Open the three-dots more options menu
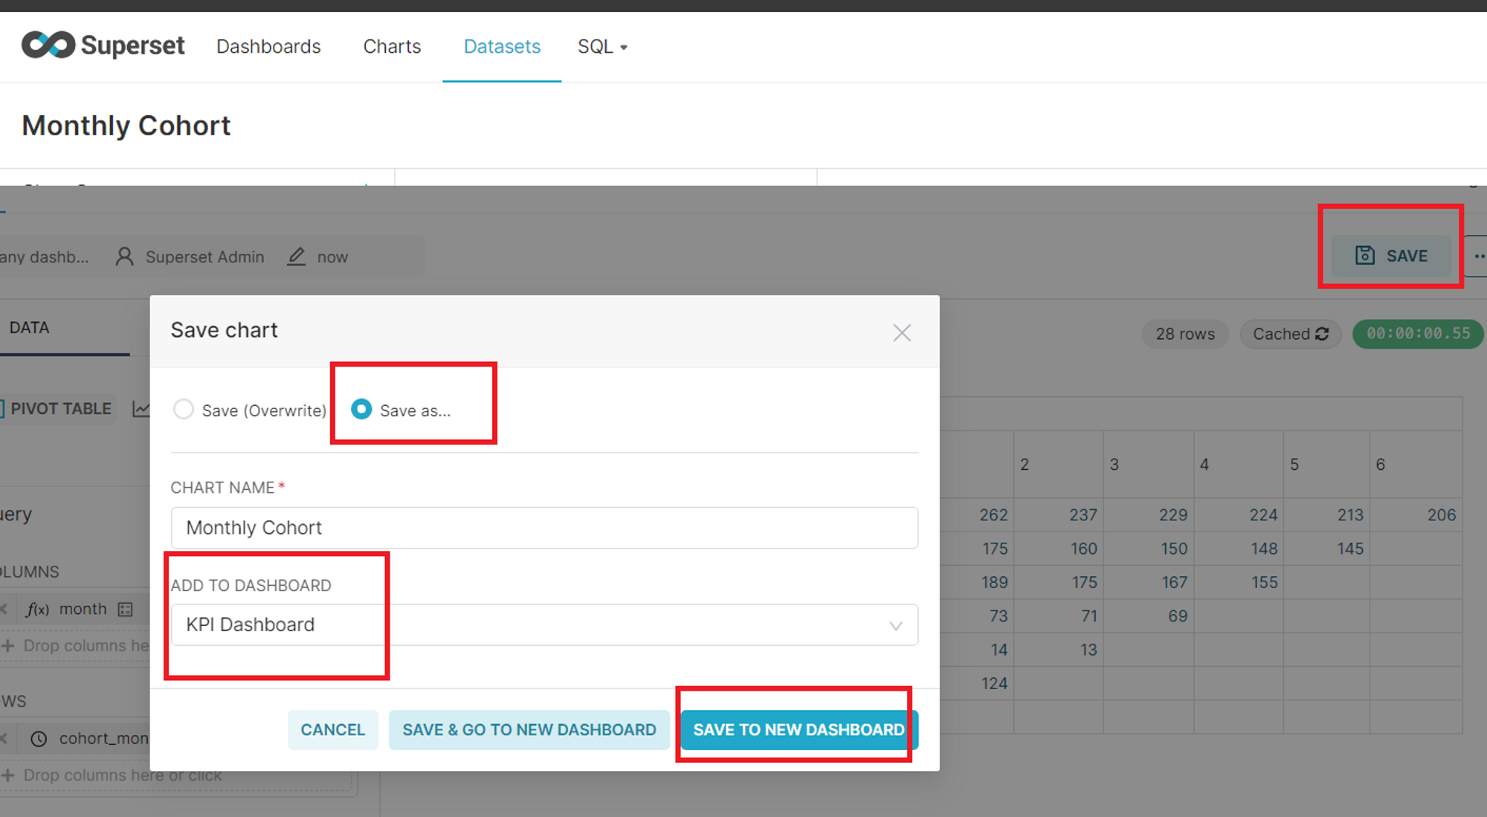Screen dimensions: 1487x817 point(1479,256)
